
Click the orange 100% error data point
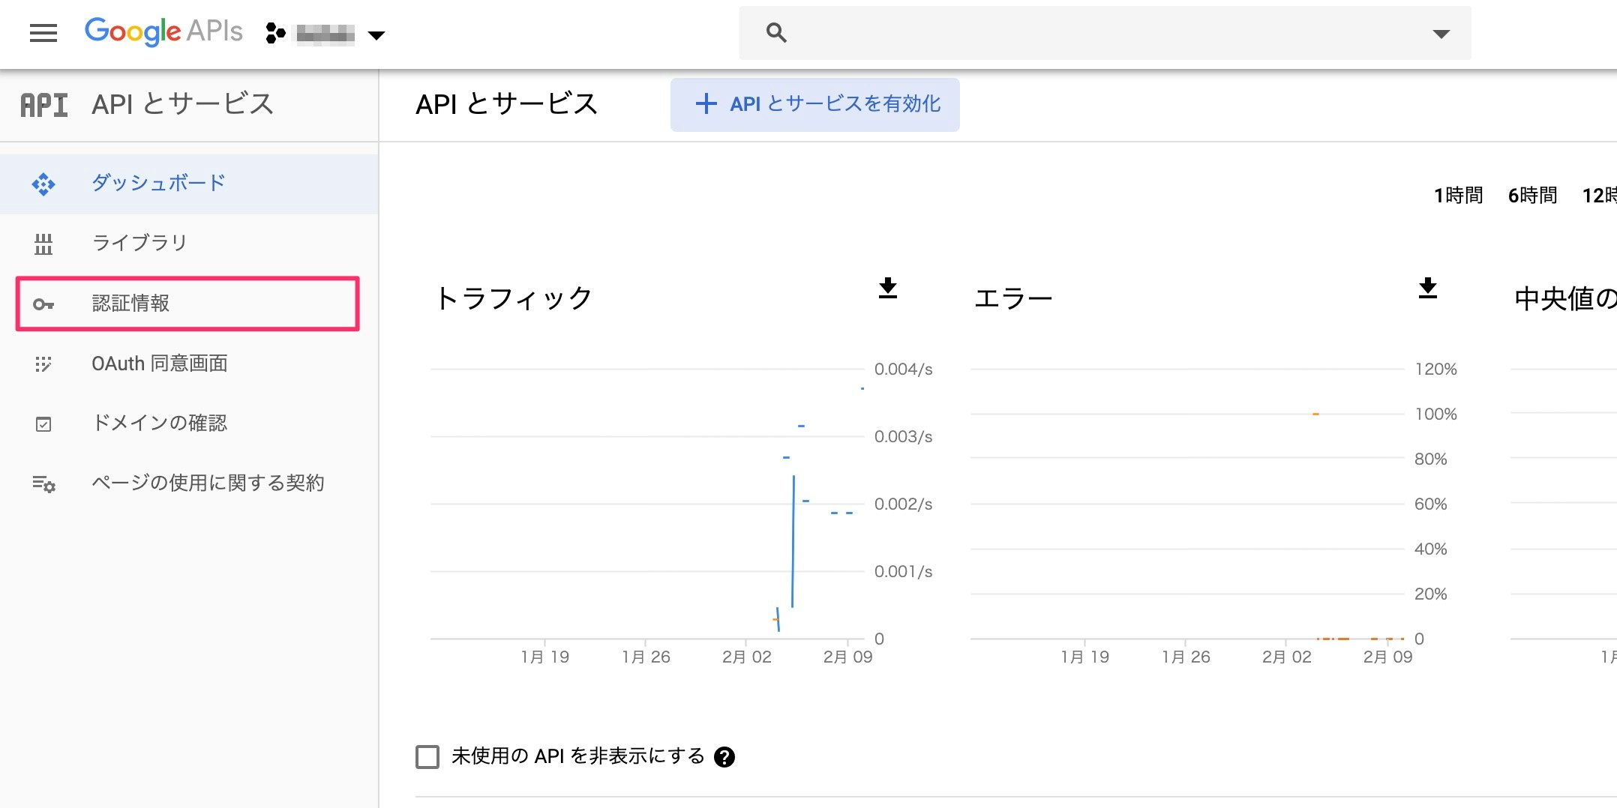(x=1315, y=414)
